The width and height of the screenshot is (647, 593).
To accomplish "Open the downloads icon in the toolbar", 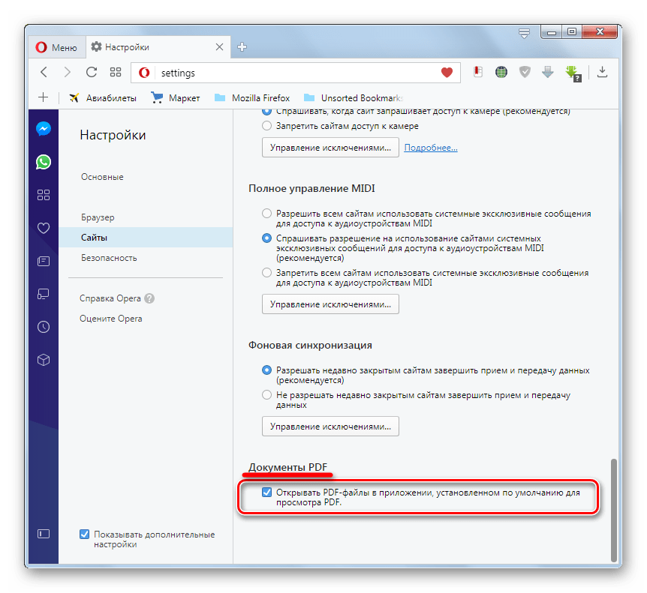I will pyautogui.click(x=602, y=73).
